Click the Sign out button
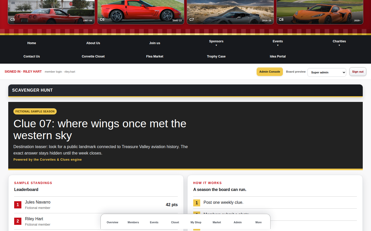Image resolution: width=371 pixels, height=231 pixels. (358, 72)
